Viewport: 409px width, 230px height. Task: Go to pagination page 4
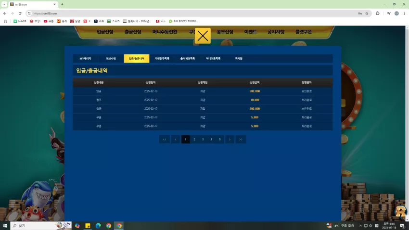pyautogui.click(x=211, y=139)
